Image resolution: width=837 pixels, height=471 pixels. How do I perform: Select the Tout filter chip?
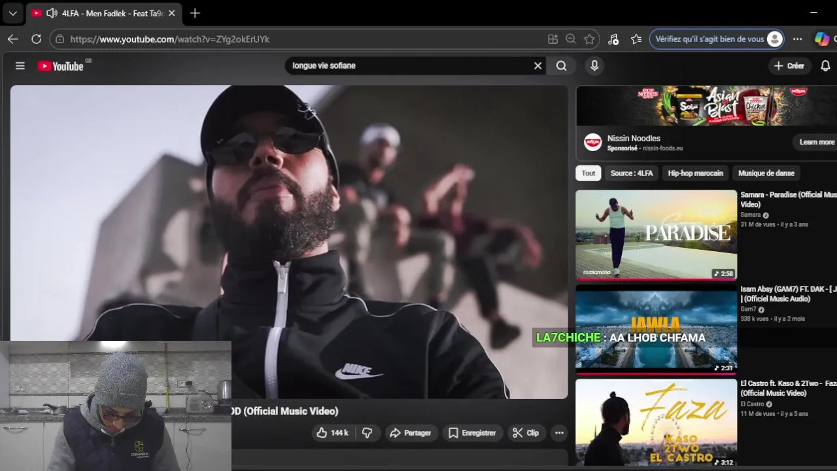tap(589, 173)
